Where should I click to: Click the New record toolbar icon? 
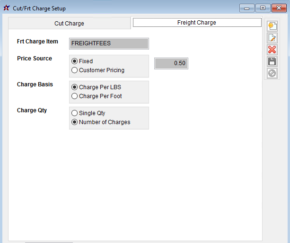tap(272, 26)
